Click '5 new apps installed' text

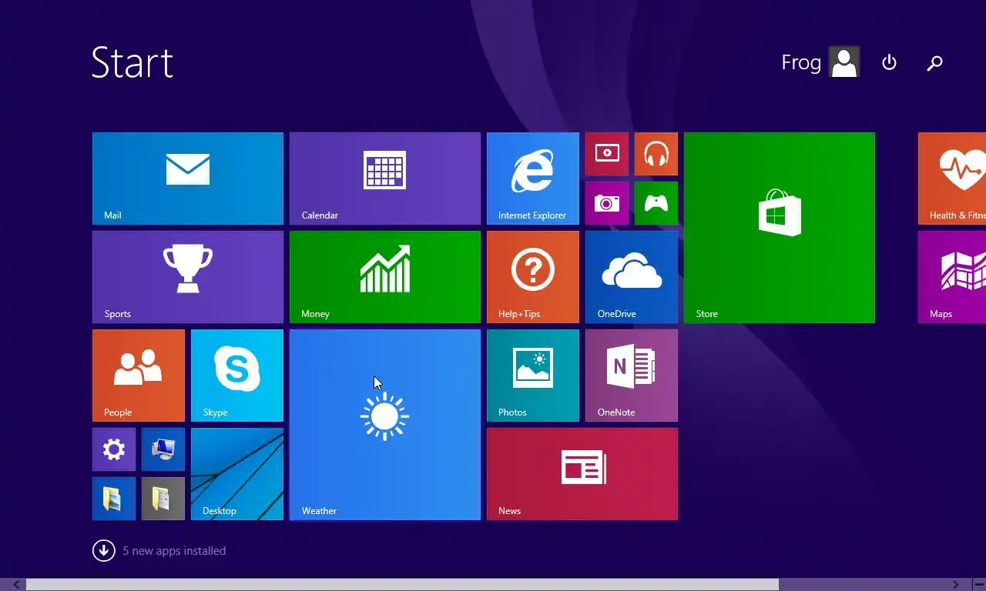click(175, 551)
